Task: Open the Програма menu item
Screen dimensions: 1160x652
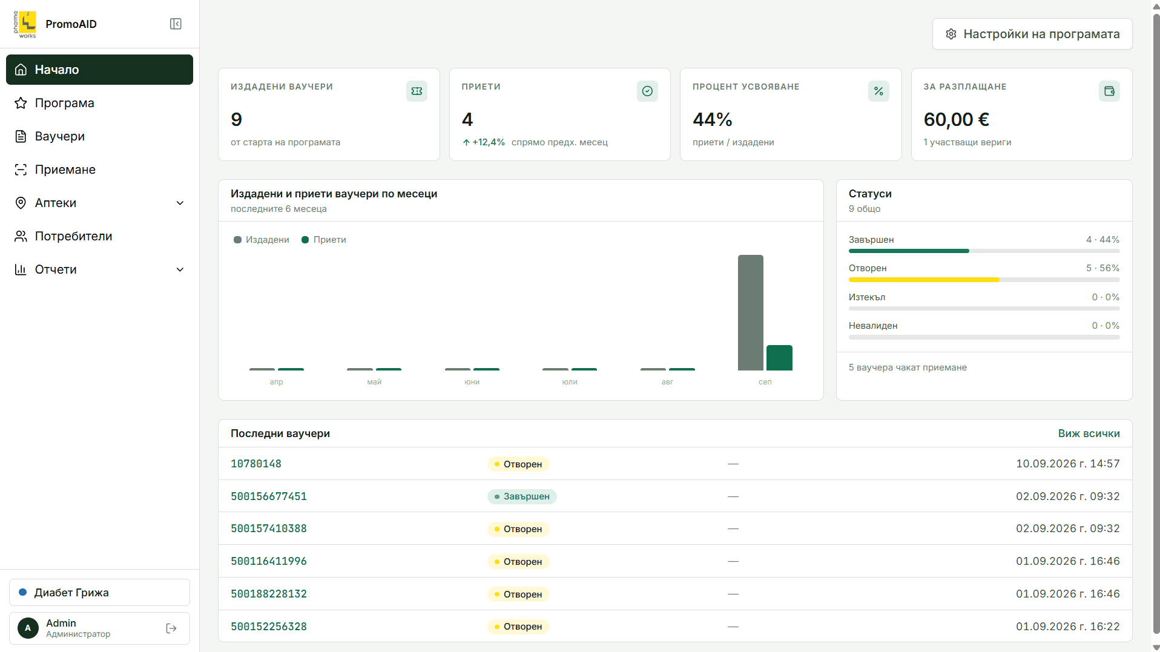Action: click(99, 103)
